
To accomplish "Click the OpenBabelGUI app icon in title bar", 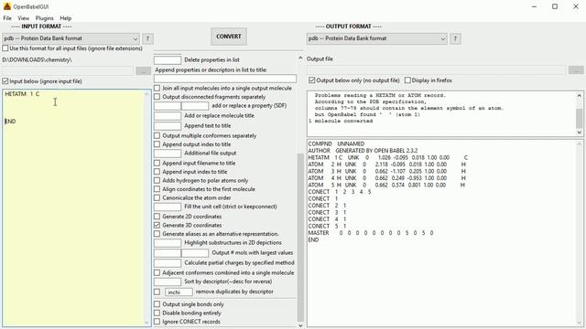I will 6,6.
